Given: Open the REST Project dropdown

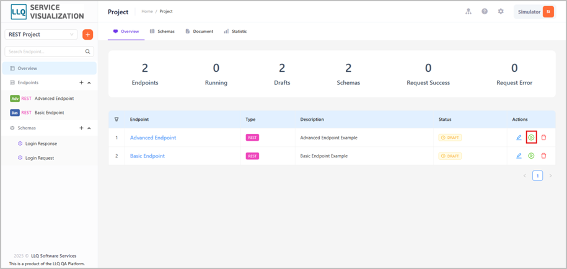Looking at the screenshot, I should pyautogui.click(x=41, y=34).
